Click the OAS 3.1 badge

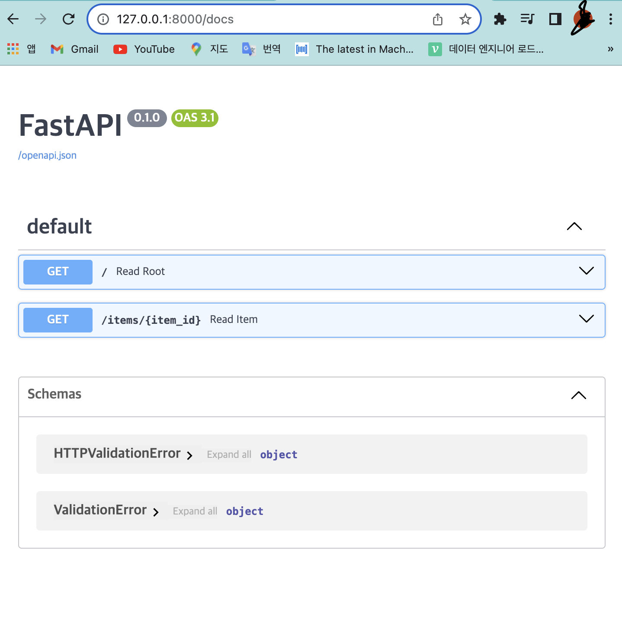point(195,118)
